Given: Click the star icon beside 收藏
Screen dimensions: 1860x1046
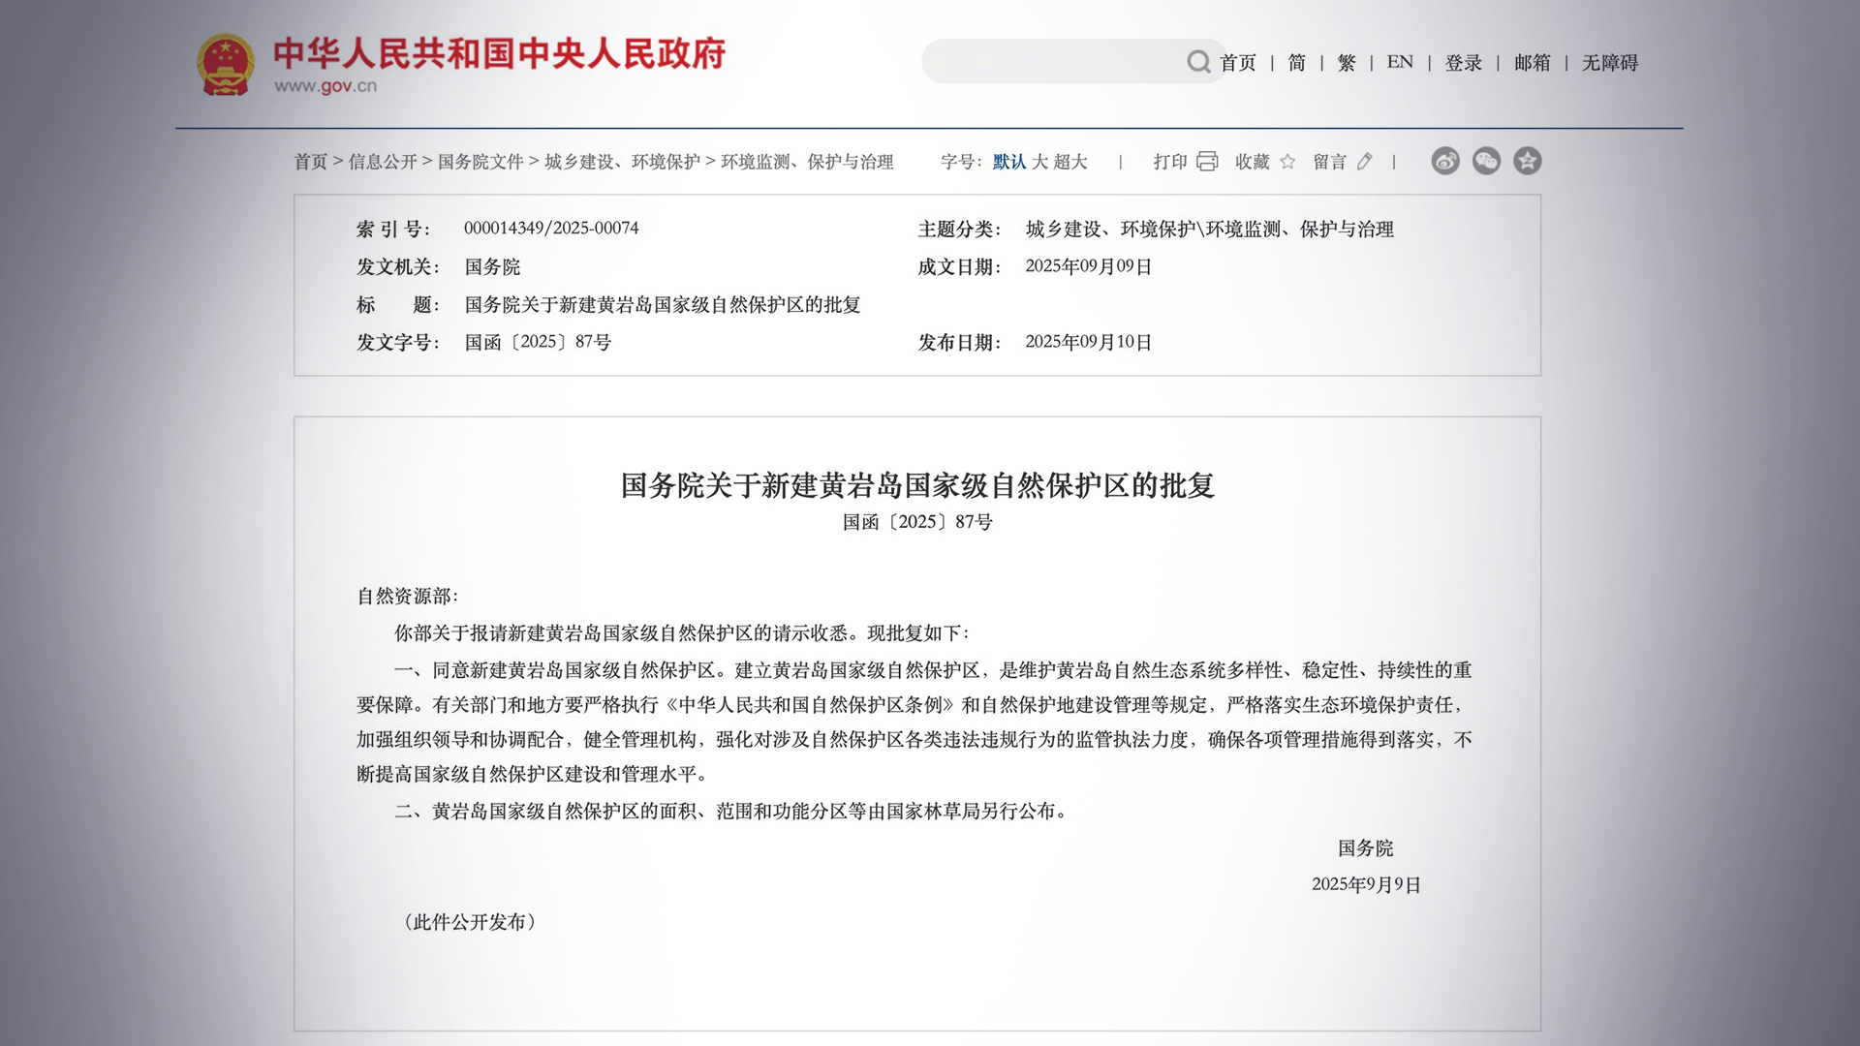Looking at the screenshot, I should coord(1288,162).
